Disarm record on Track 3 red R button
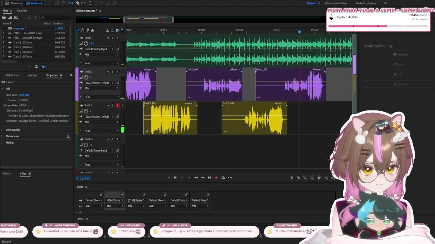The image size is (435, 244). (x=118, y=105)
